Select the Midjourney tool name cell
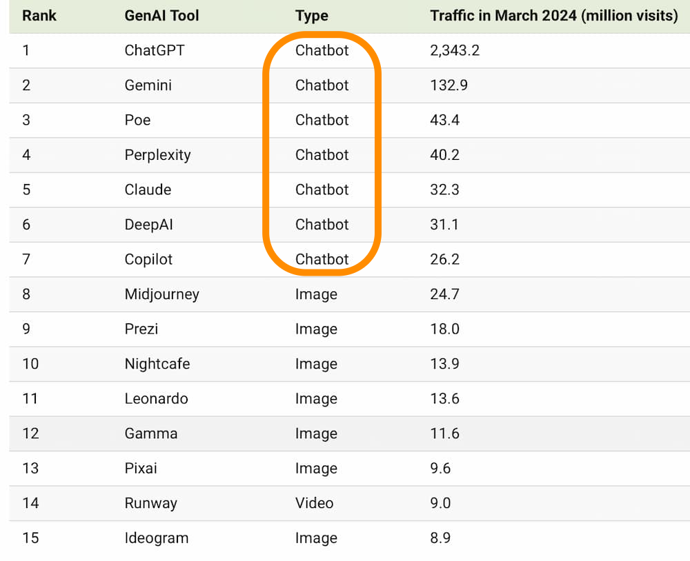Screen dimensions: 690x561 point(162,294)
